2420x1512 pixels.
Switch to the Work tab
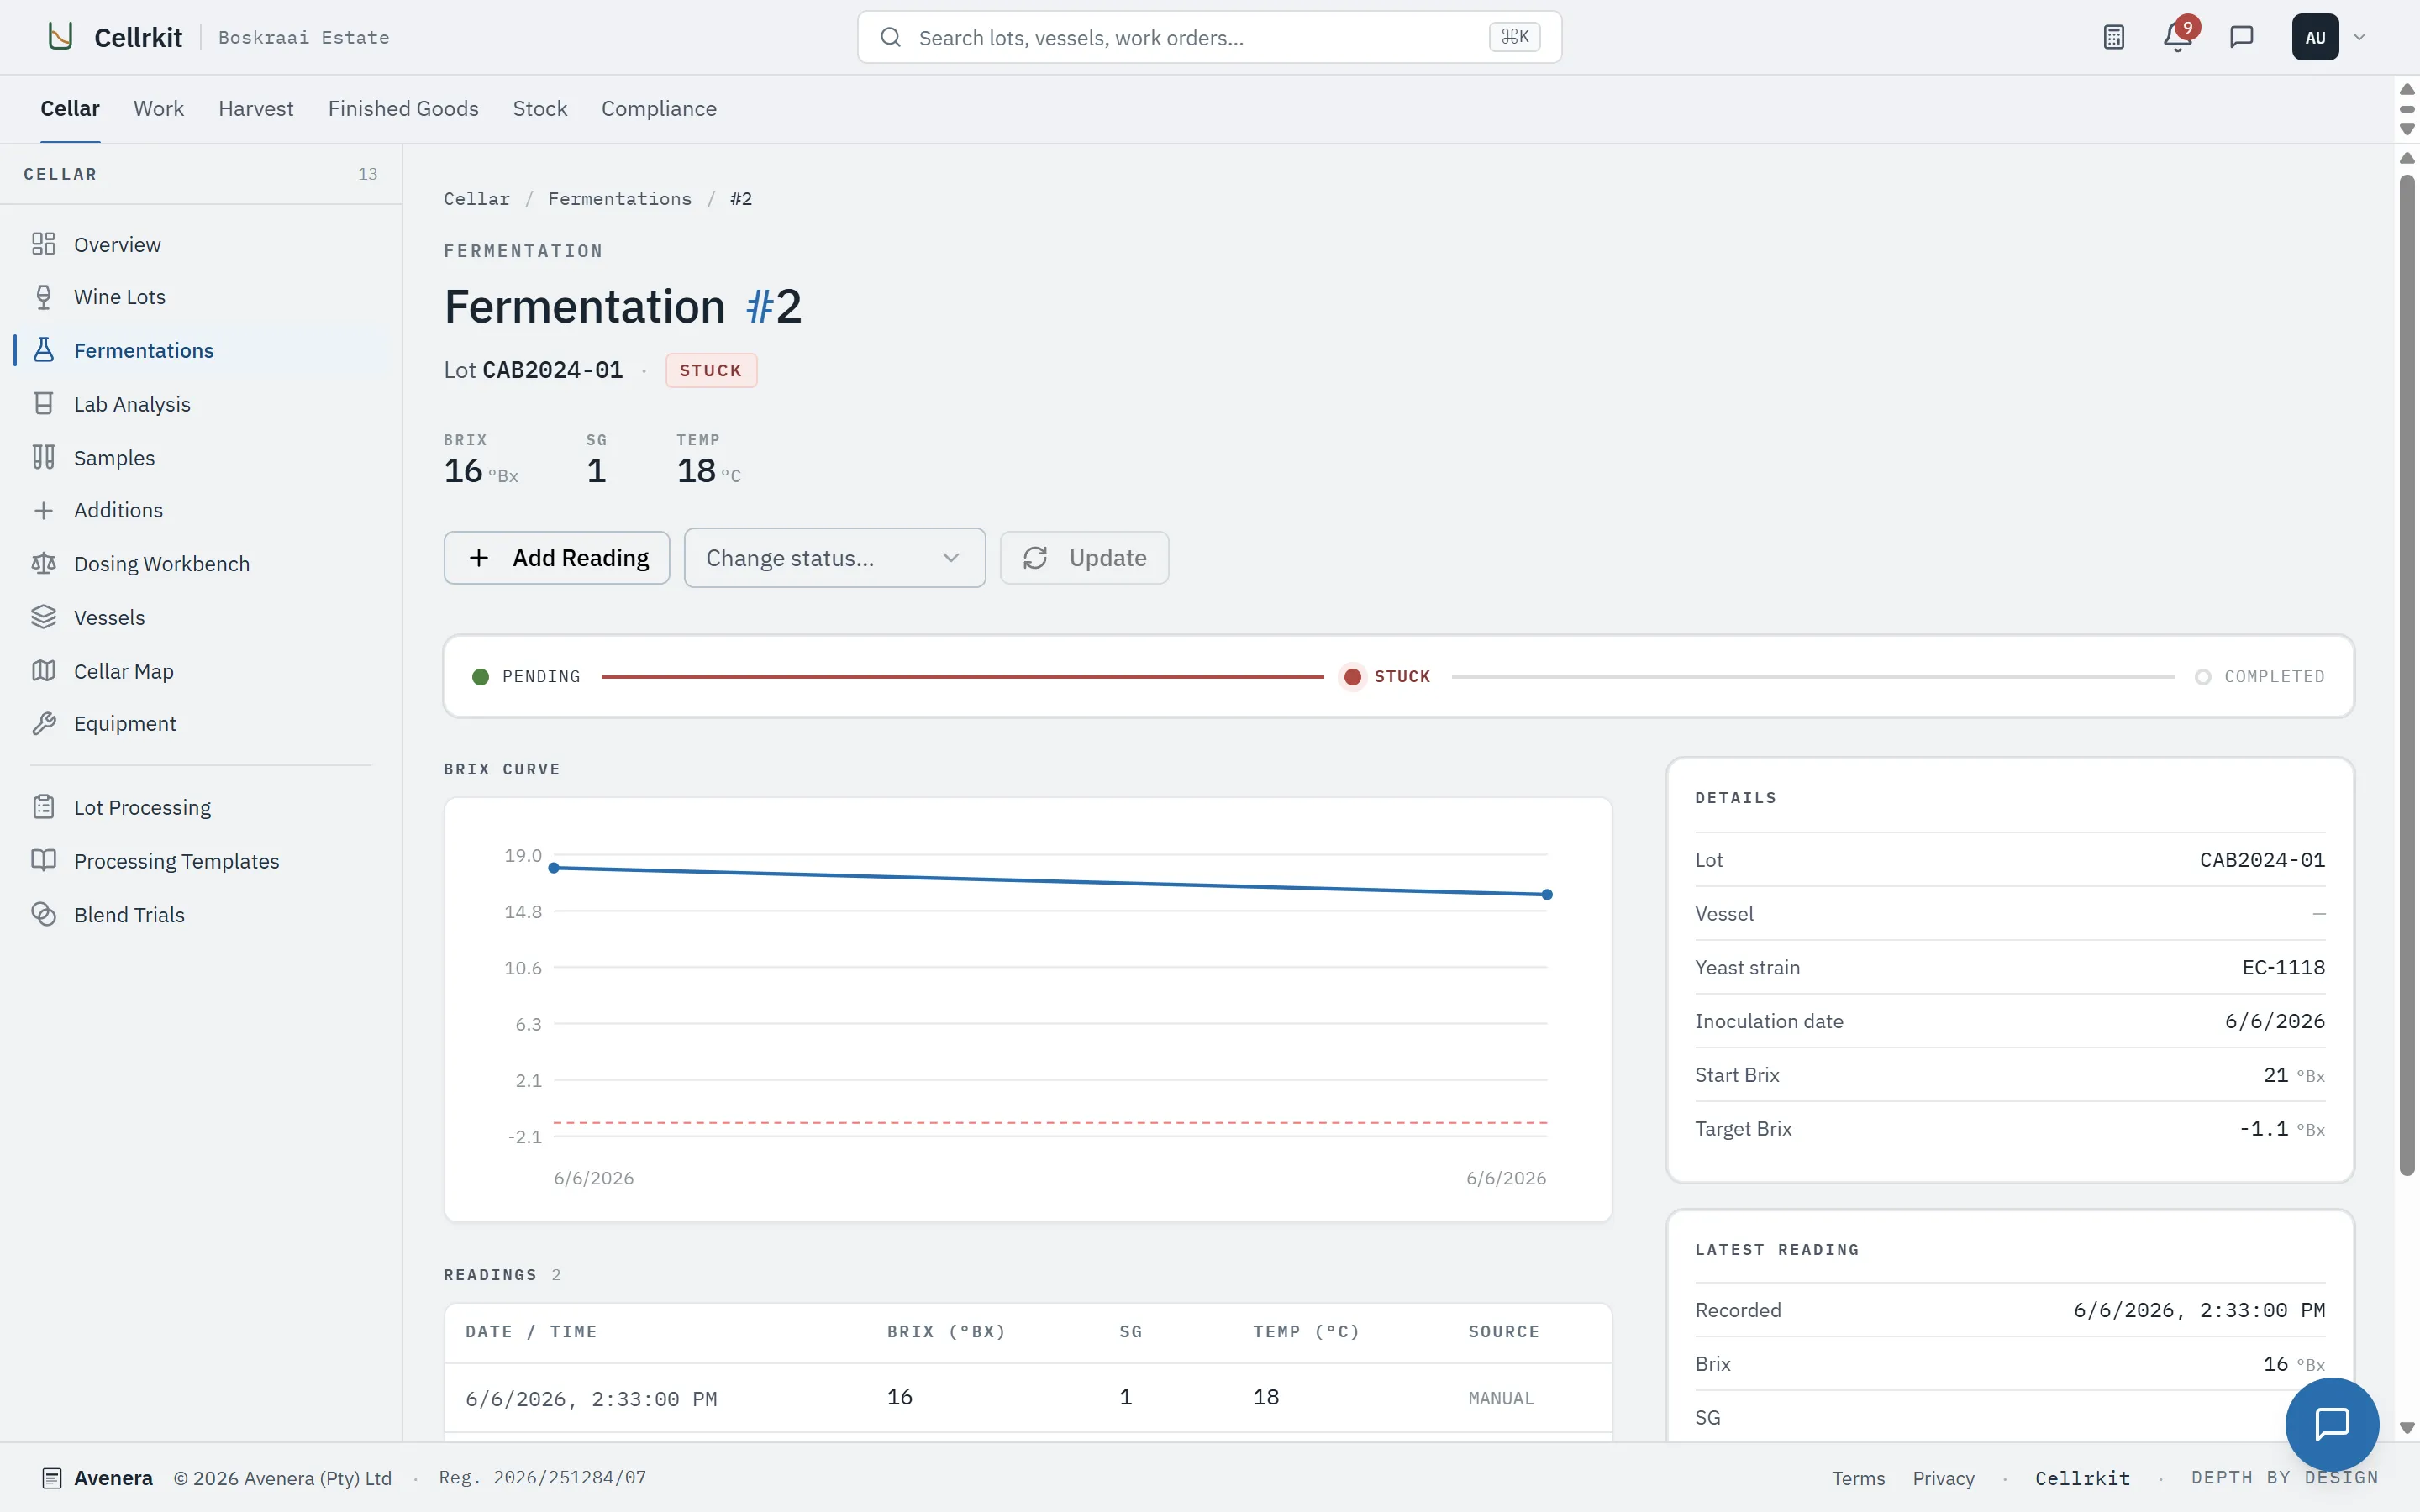click(159, 108)
